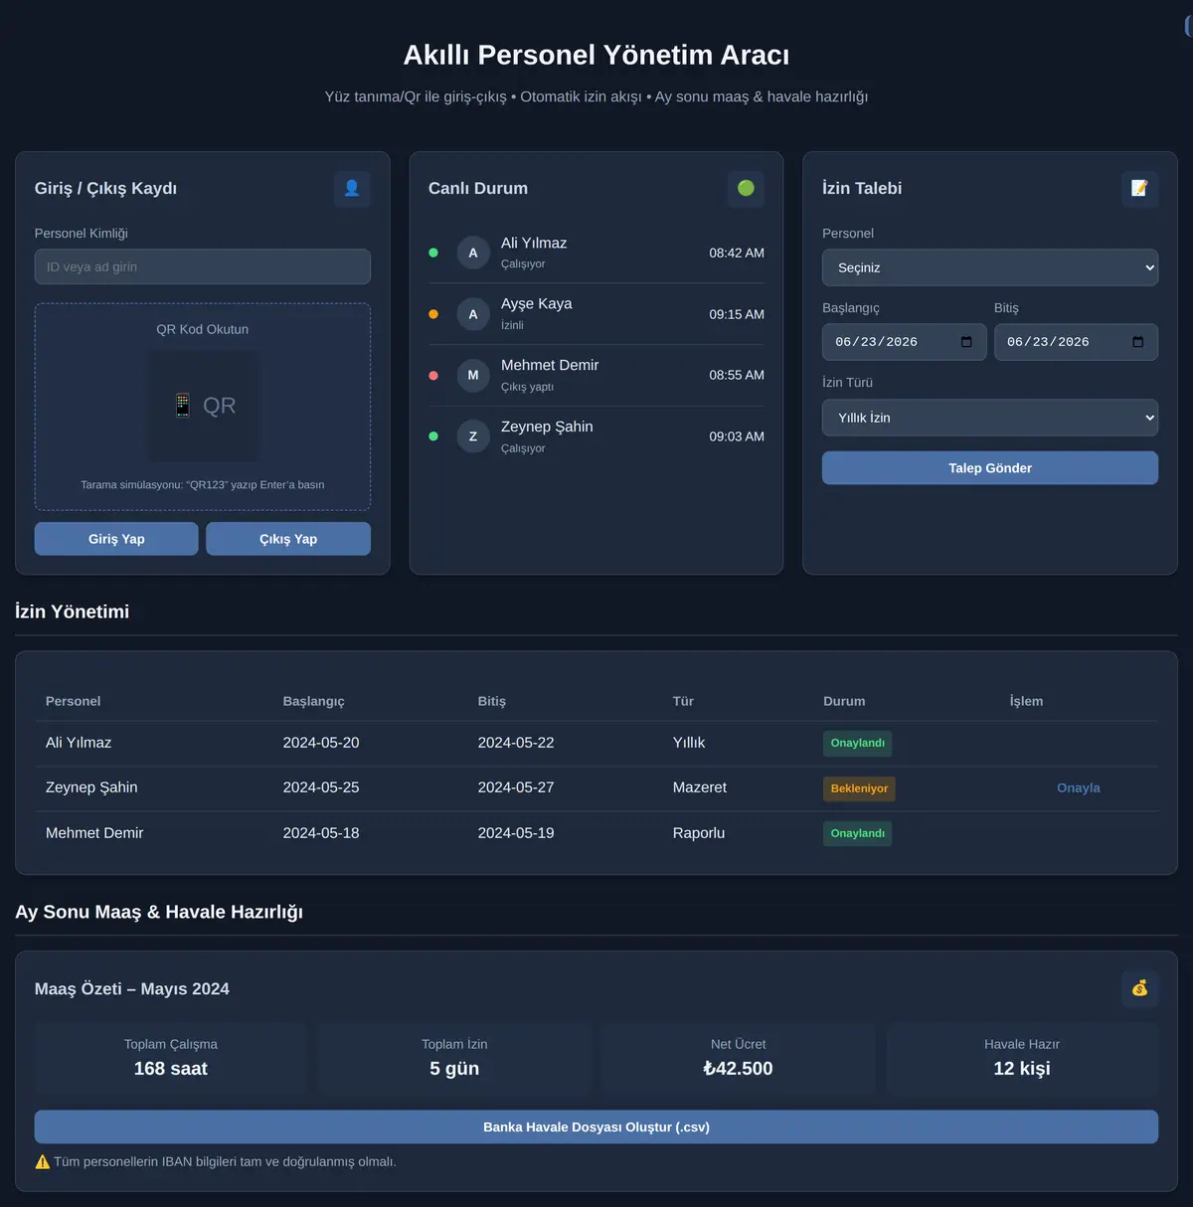
Task: Approve Zeynep Şahin's leave via Onayla link
Action: (1079, 788)
